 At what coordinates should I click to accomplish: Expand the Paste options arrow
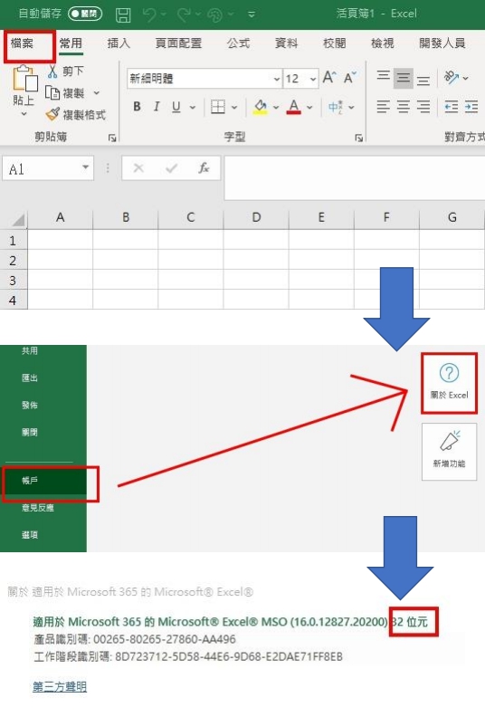click(24, 114)
